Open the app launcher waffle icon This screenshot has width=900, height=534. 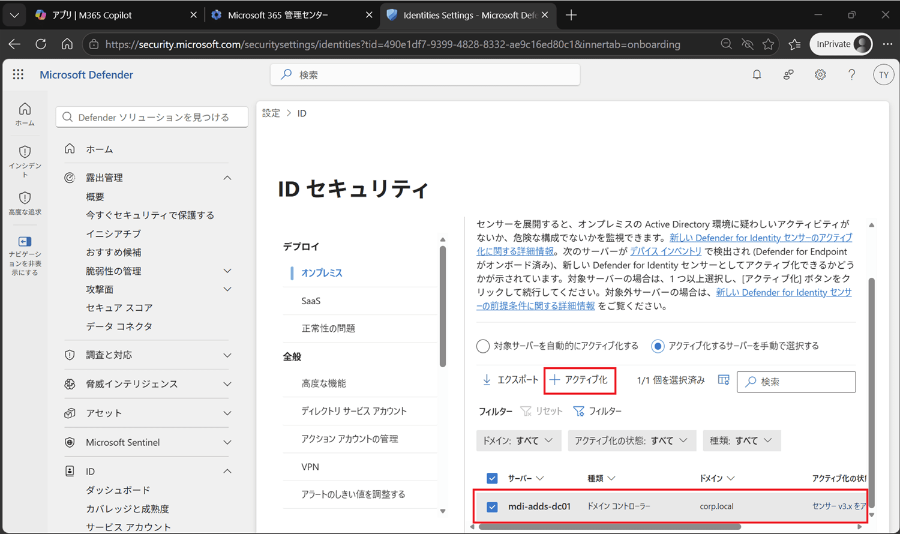[x=18, y=74]
